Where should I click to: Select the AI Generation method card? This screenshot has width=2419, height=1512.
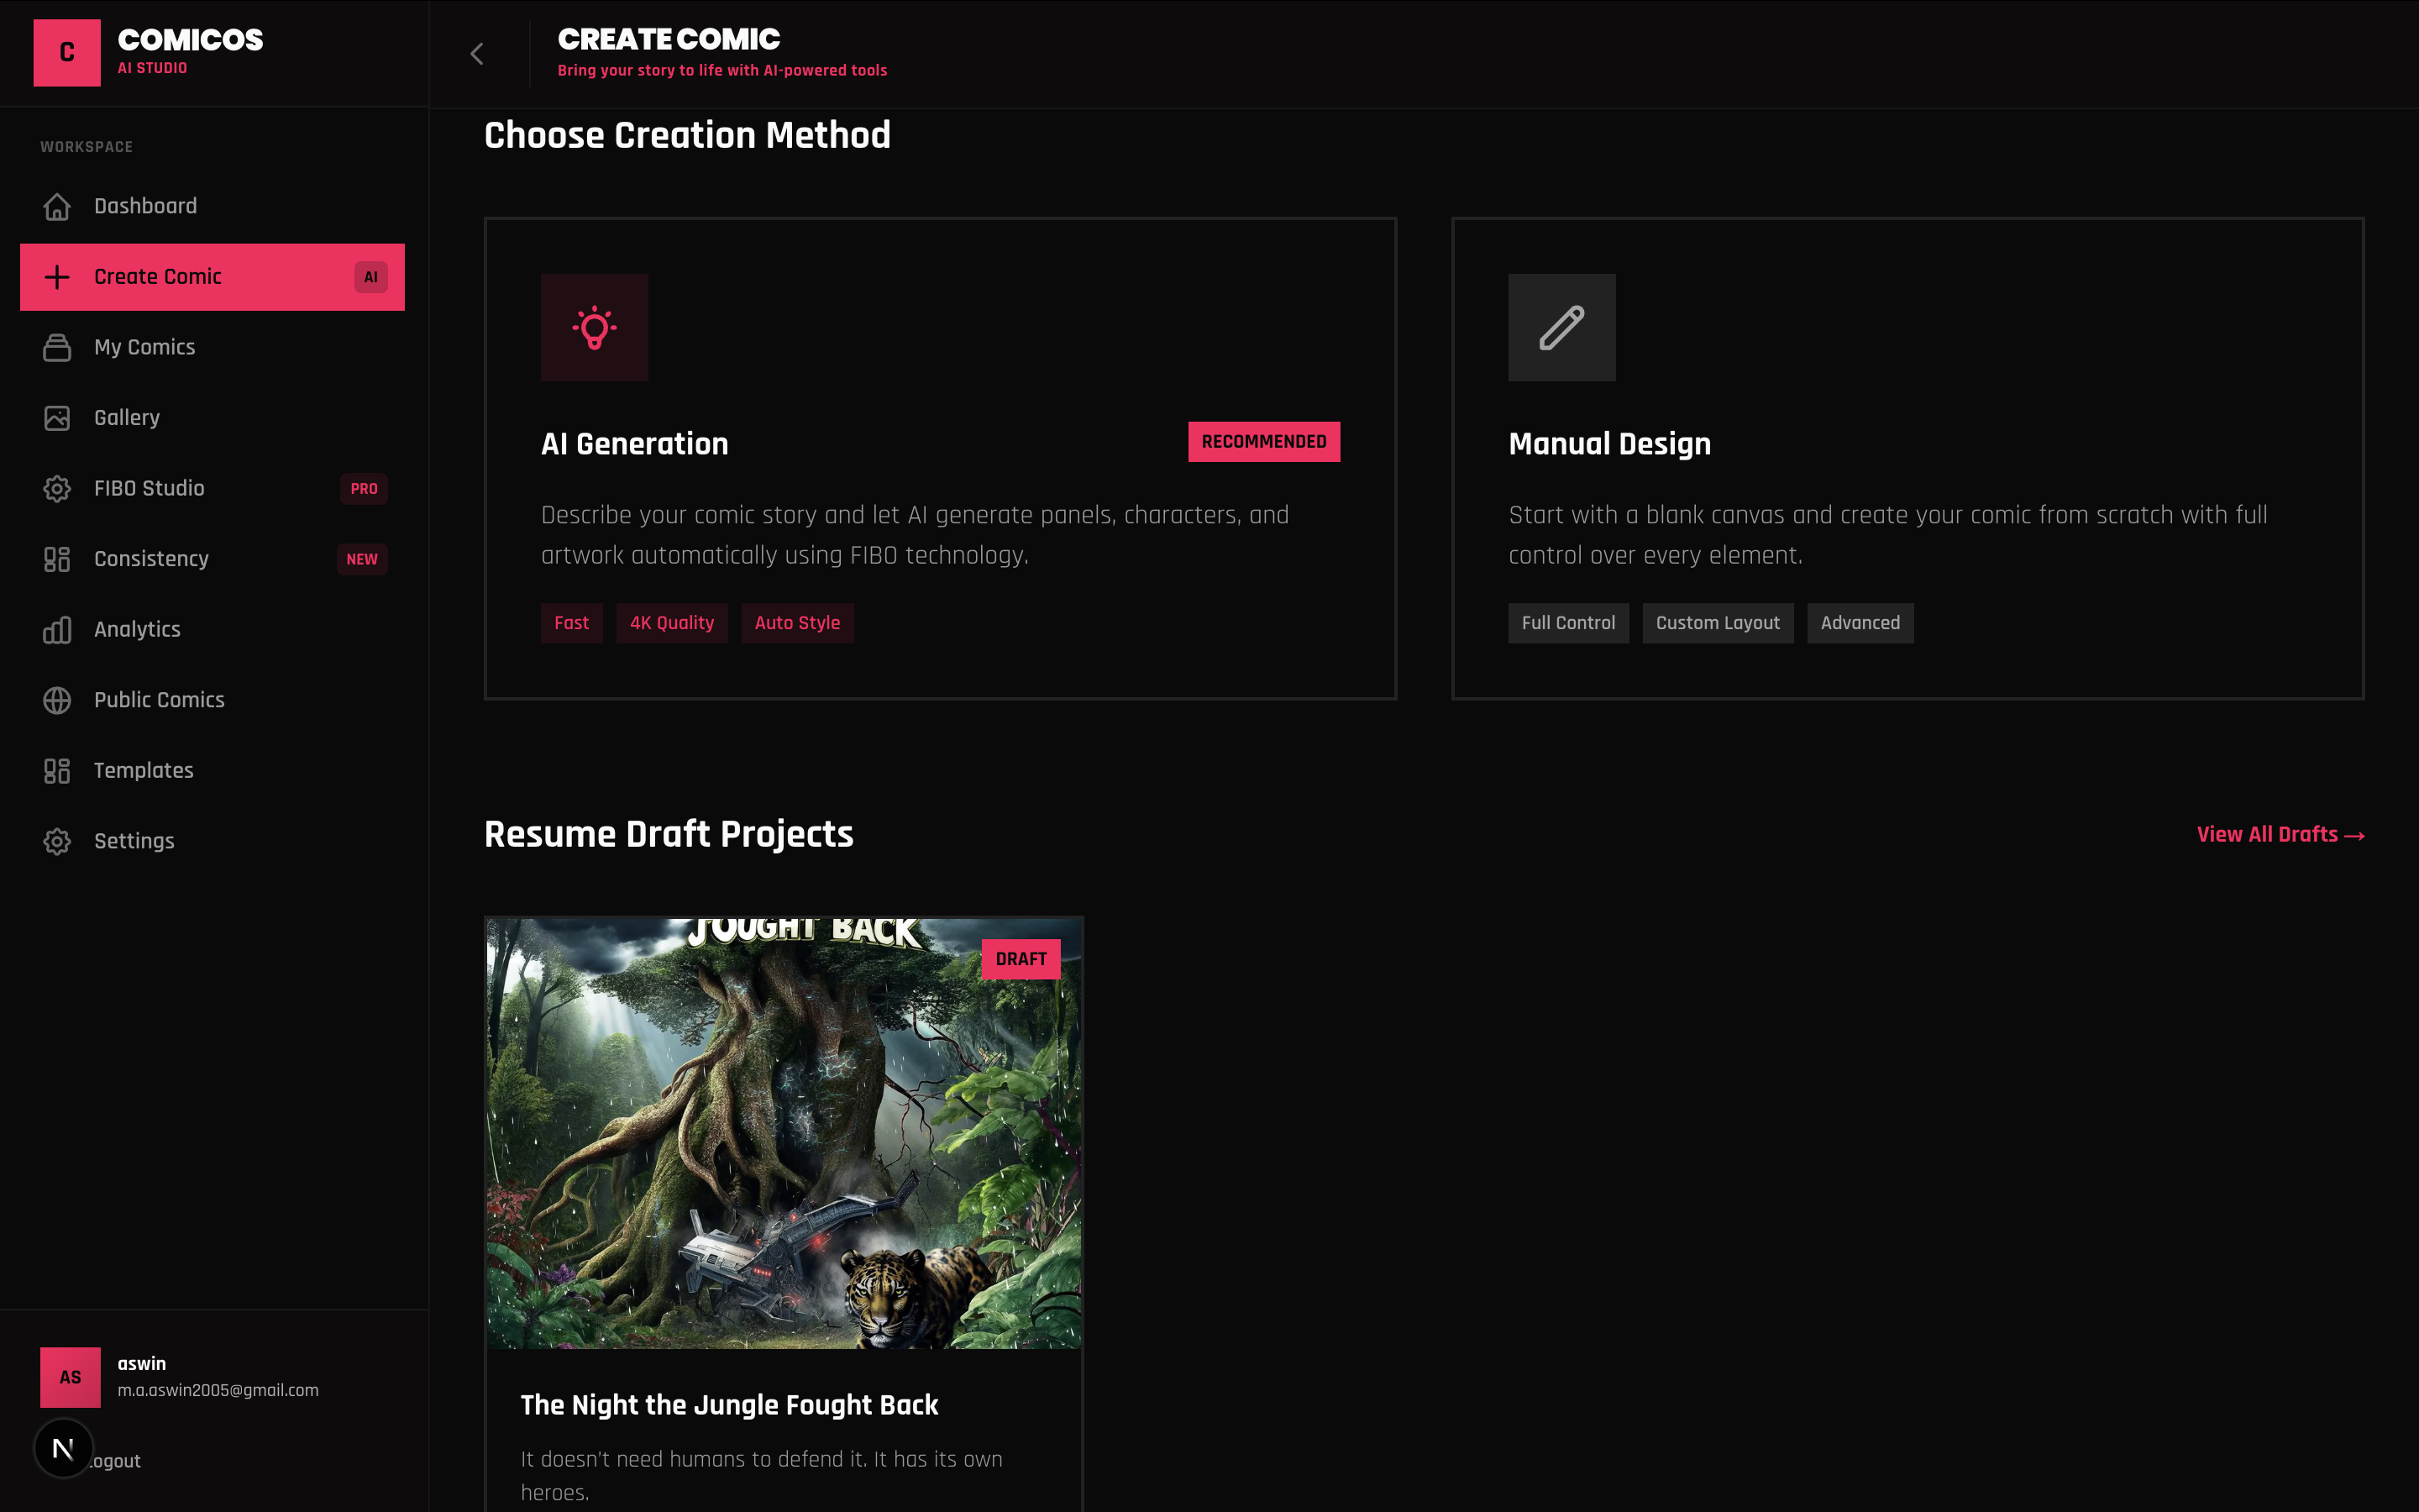pyautogui.click(x=940, y=470)
